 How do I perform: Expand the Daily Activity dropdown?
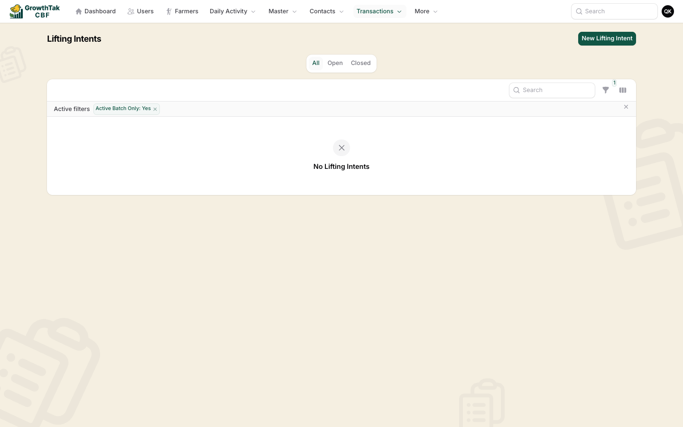click(x=232, y=11)
